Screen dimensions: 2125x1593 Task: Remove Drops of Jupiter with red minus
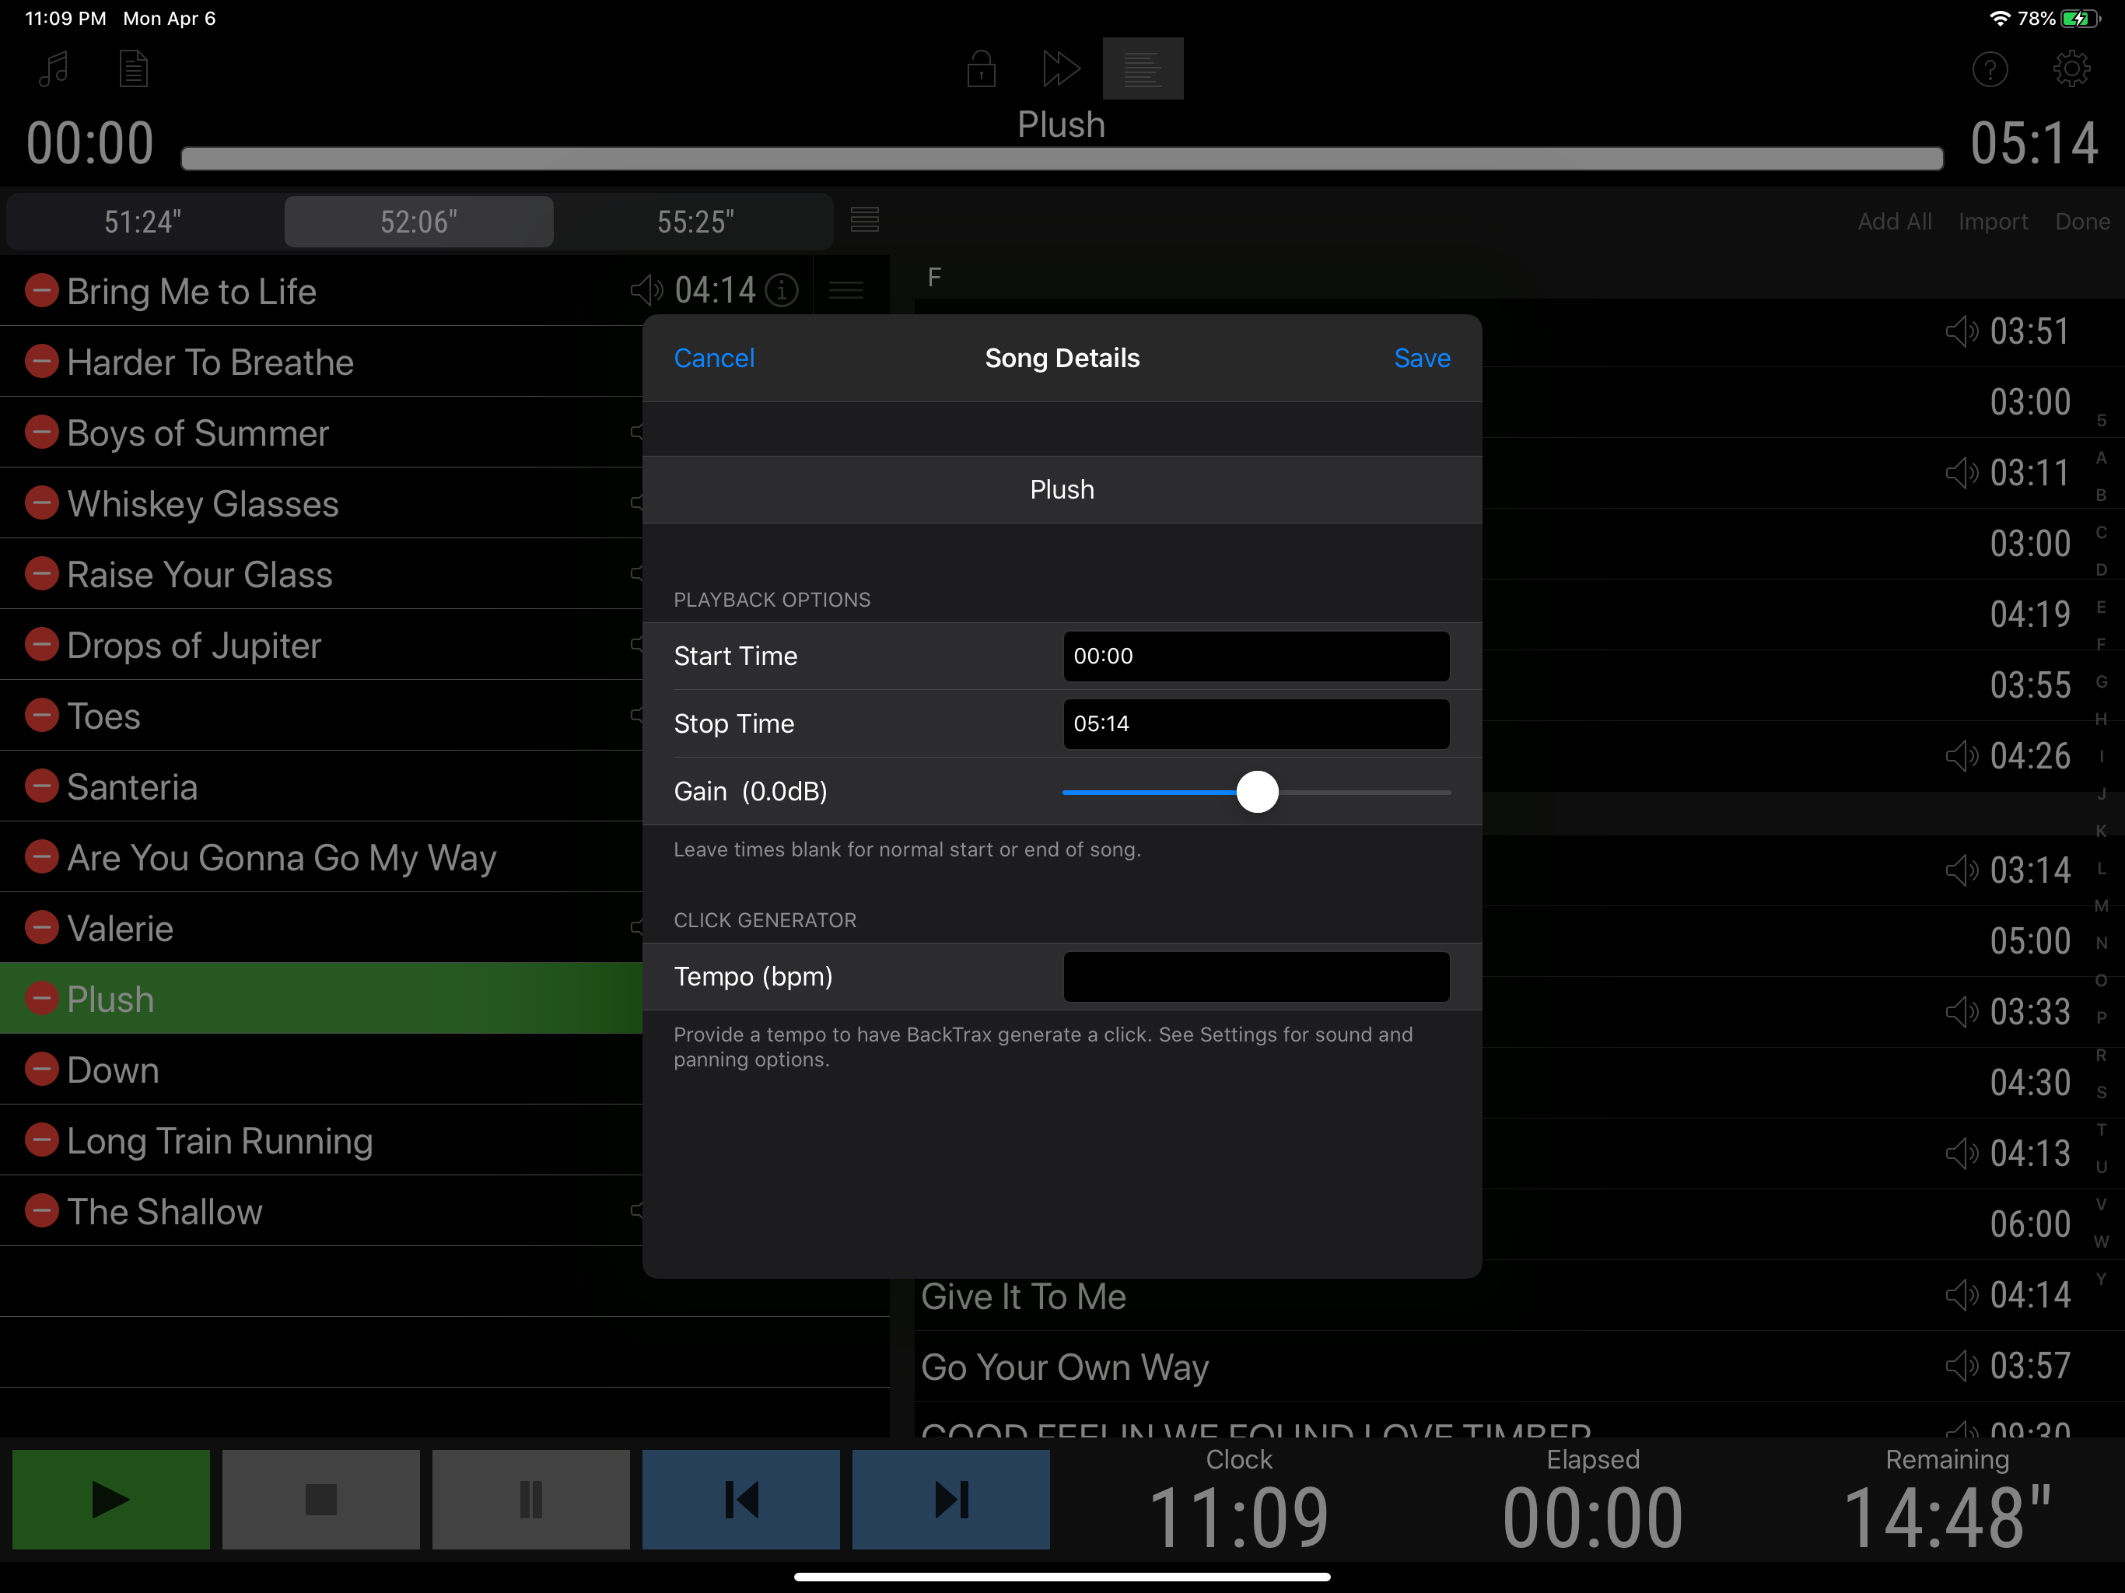point(41,644)
